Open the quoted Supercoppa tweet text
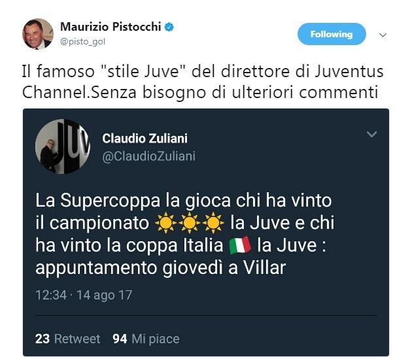 [x=185, y=234]
